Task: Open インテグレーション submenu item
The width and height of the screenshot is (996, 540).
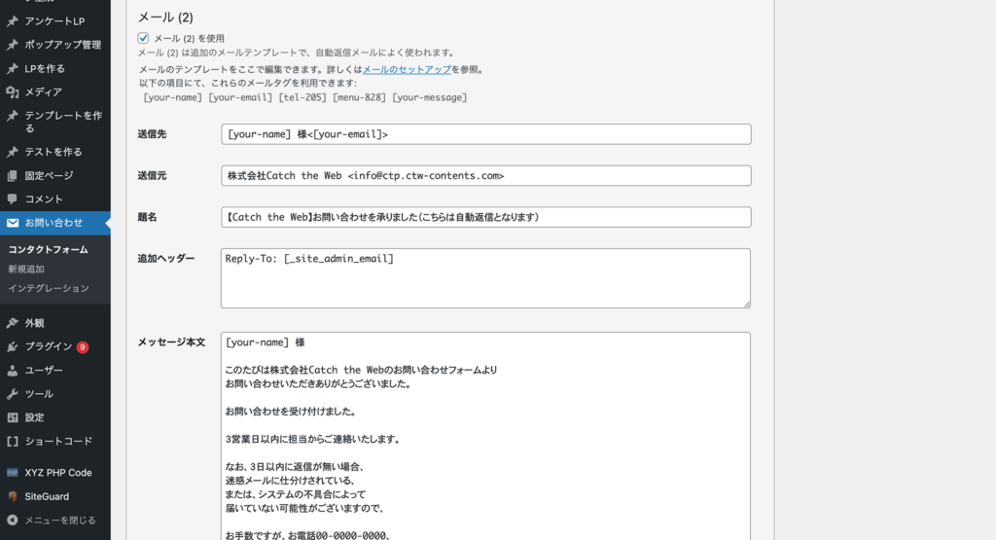Action: pyautogui.click(x=49, y=288)
